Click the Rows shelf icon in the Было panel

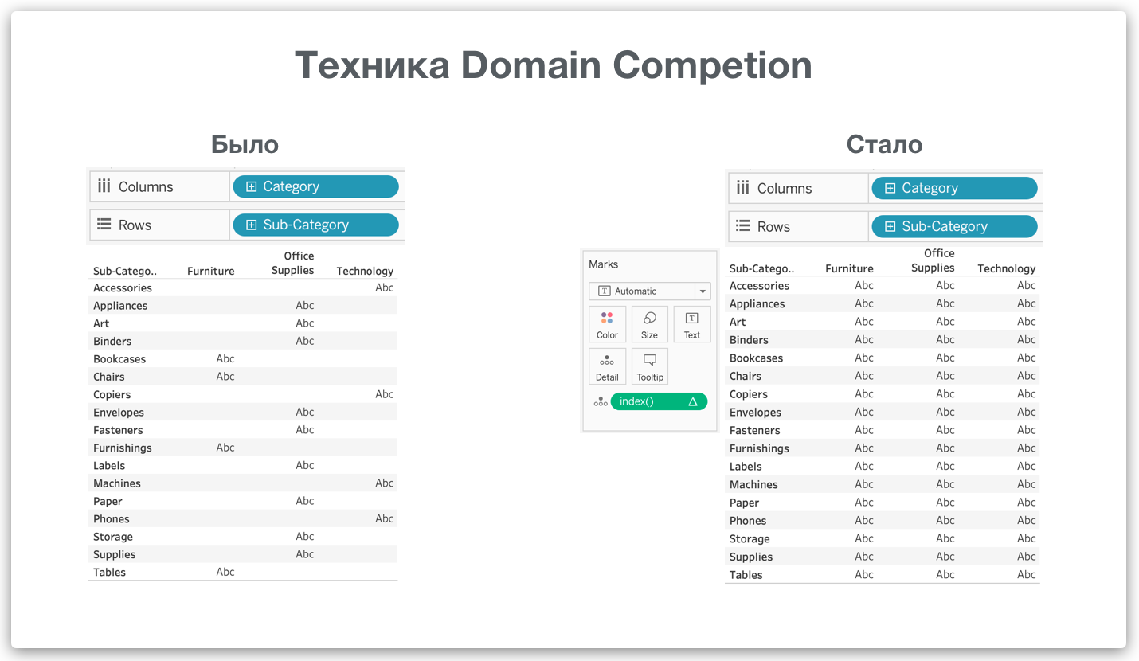(x=104, y=225)
